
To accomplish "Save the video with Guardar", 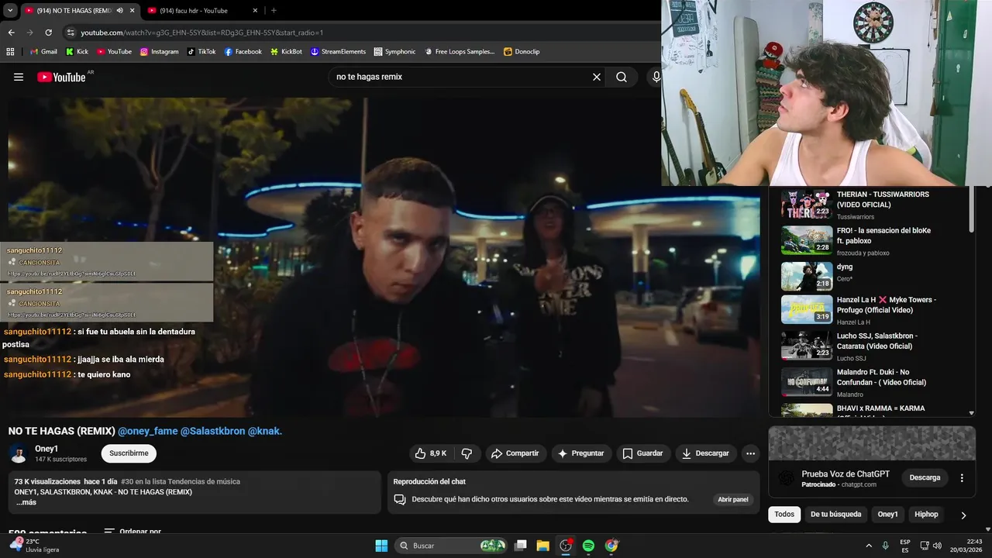I will pyautogui.click(x=643, y=453).
